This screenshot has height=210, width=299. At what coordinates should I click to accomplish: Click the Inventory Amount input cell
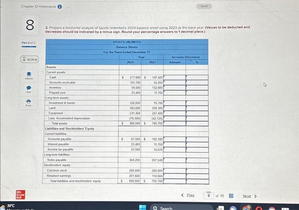pyautogui.click(x=174, y=88)
